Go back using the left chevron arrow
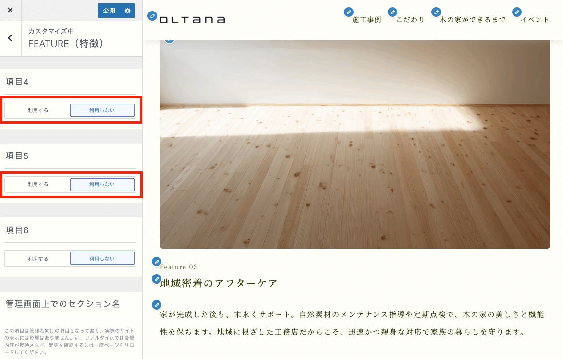563x359 pixels. click(10, 38)
